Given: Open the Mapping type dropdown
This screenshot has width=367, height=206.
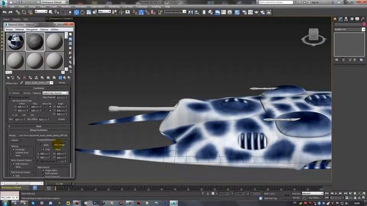Looking at the screenshot, I should click(x=55, y=93).
